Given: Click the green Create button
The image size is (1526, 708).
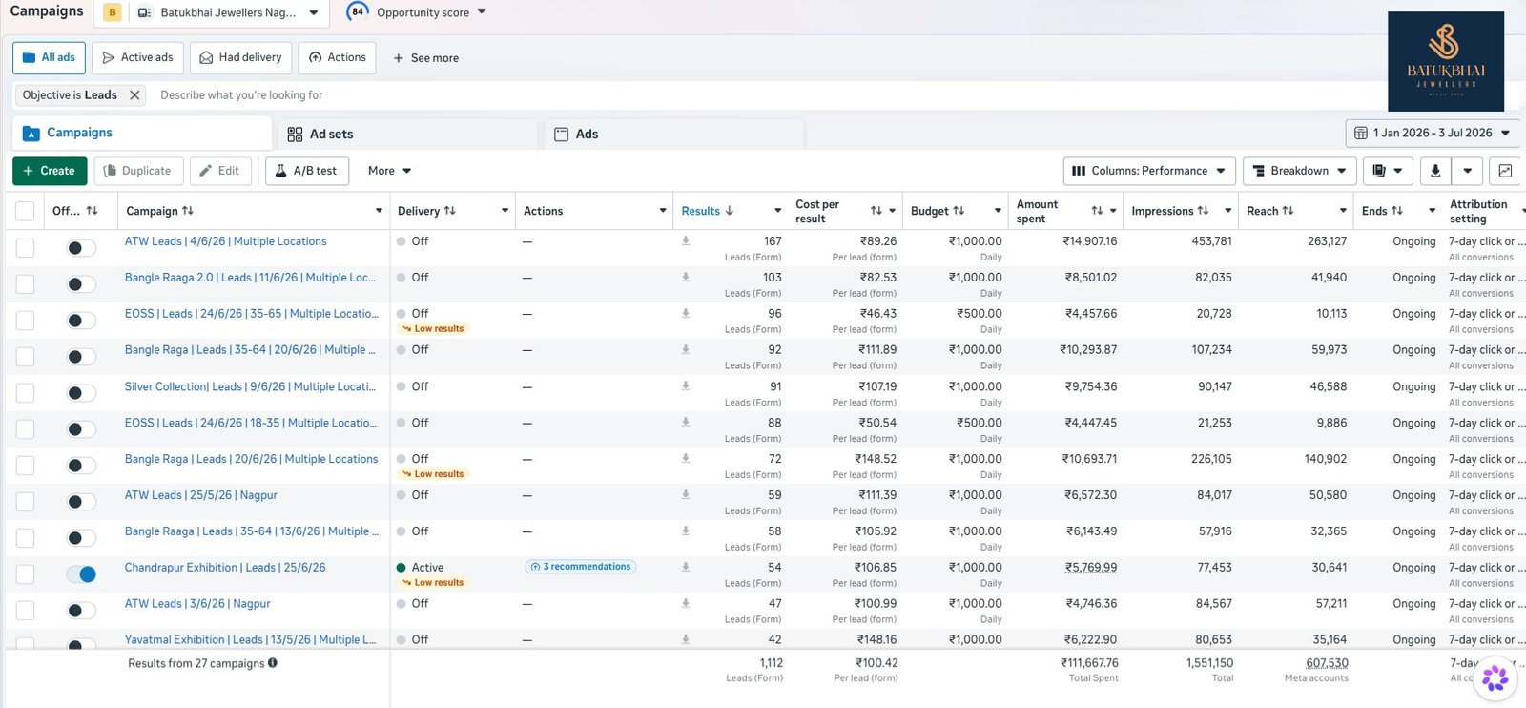Looking at the screenshot, I should (x=50, y=171).
